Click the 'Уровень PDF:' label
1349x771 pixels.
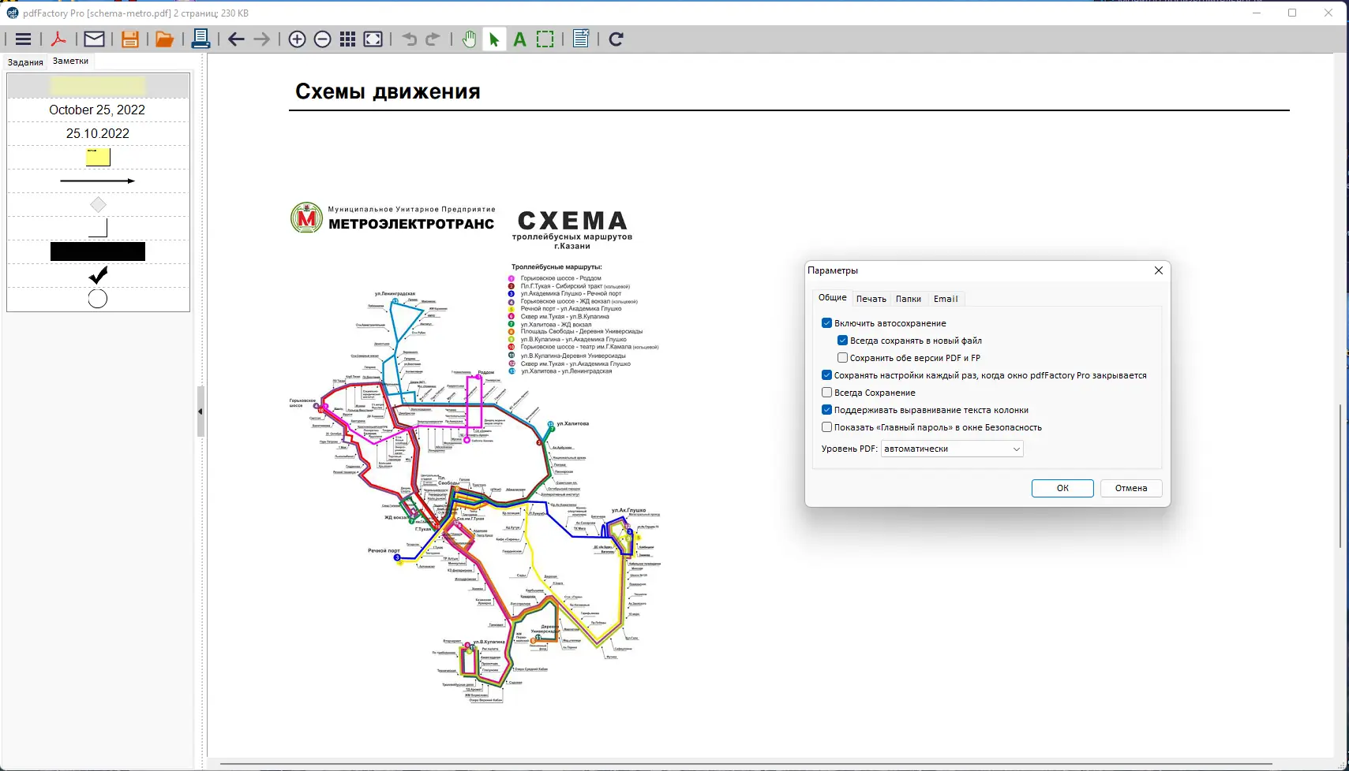(x=849, y=449)
